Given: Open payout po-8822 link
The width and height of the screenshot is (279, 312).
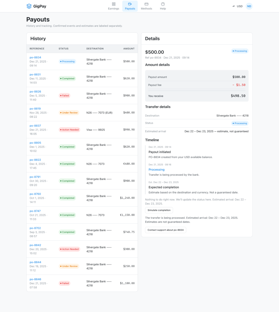Looking at the screenshot, I should pos(35,160).
